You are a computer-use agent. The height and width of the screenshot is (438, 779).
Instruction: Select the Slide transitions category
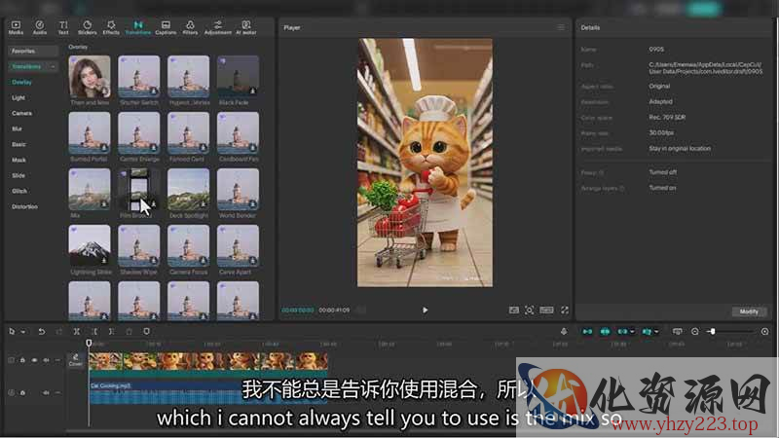pyautogui.click(x=19, y=175)
